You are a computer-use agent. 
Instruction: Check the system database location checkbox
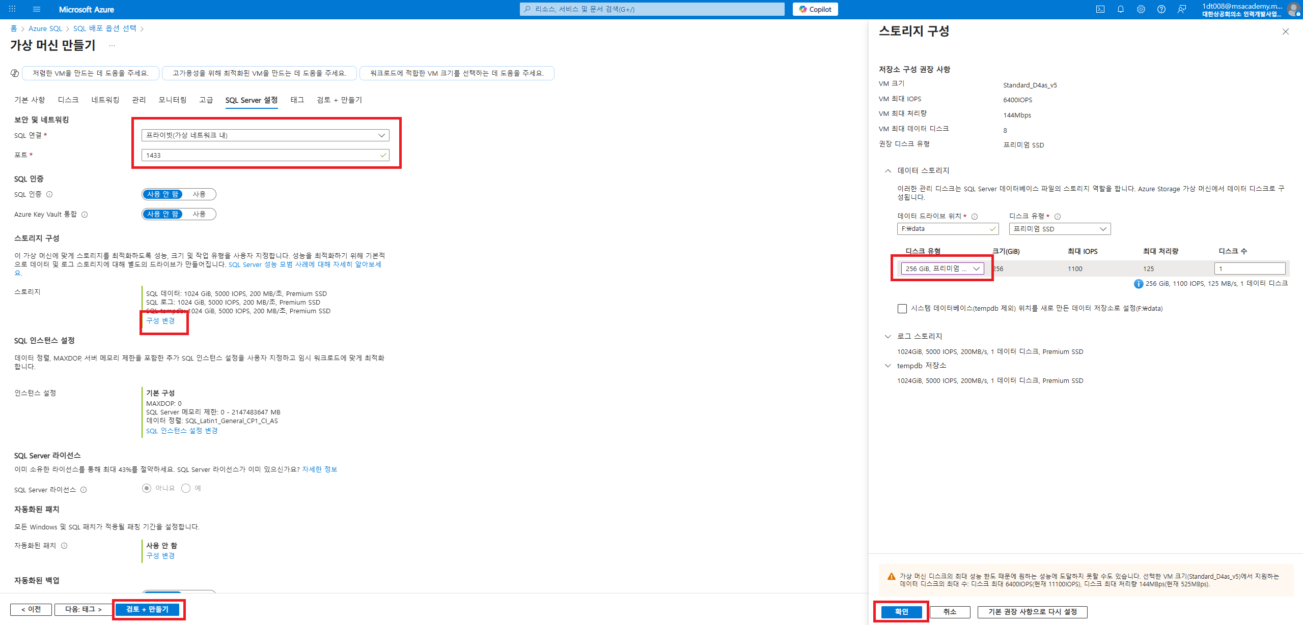tap(902, 309)
